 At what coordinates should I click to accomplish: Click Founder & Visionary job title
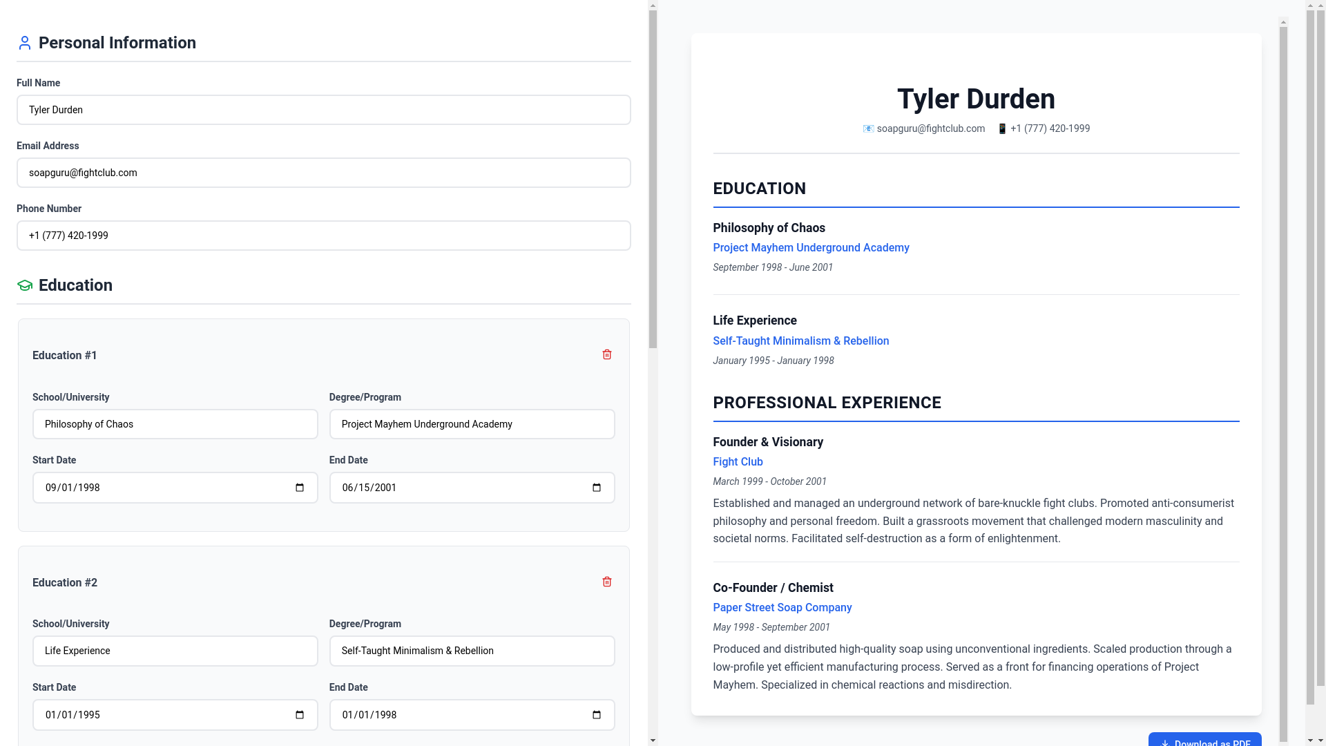pos(768,442)
